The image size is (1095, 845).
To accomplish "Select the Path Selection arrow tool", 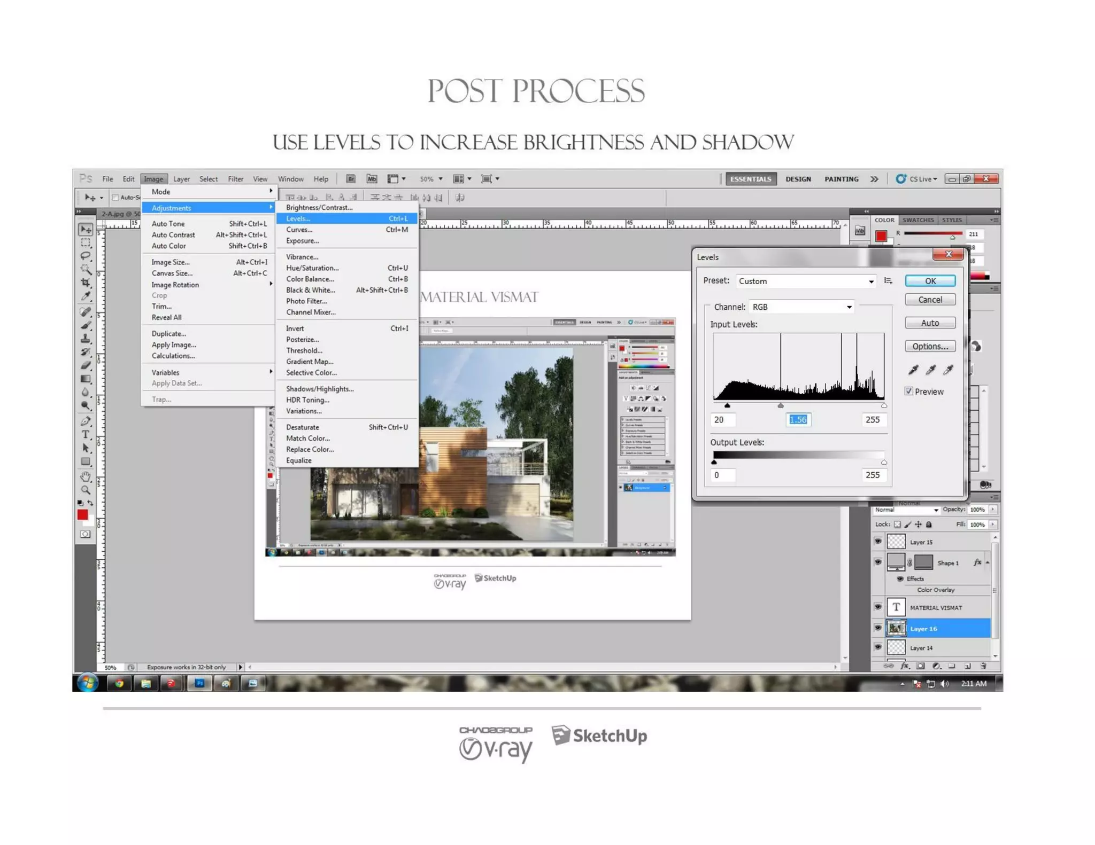I will click(86, 448).
